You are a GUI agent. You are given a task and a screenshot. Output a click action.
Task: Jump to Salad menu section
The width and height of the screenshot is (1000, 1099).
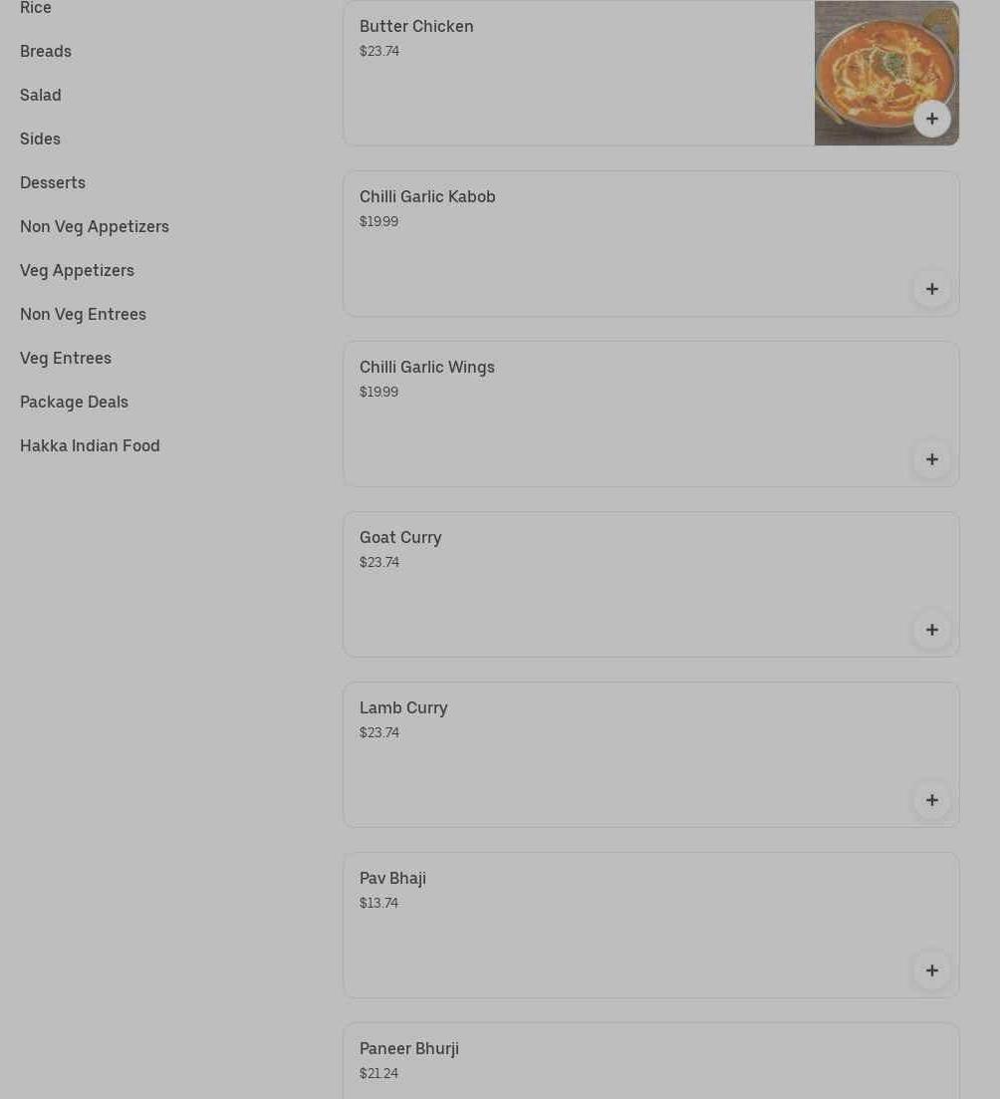[41, 95]
